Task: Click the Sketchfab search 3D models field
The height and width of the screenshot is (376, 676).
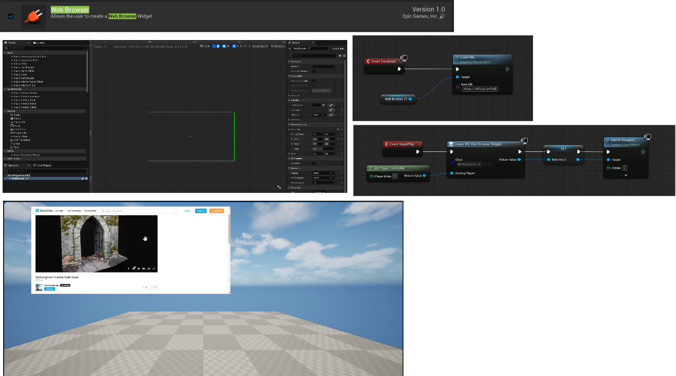Action: [139, 211]
